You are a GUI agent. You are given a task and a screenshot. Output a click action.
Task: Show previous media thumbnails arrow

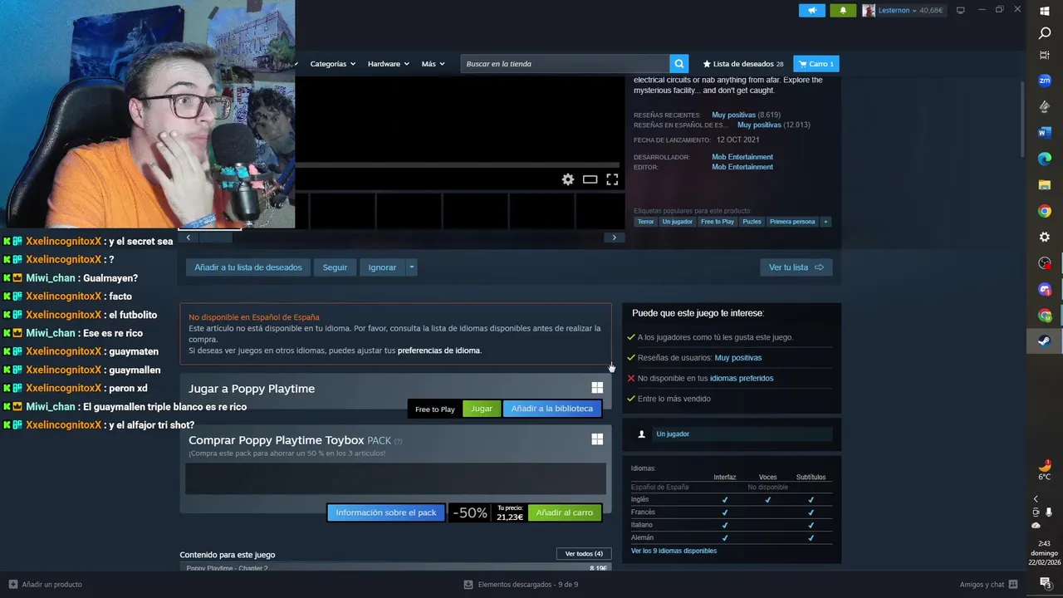point(188,238)
